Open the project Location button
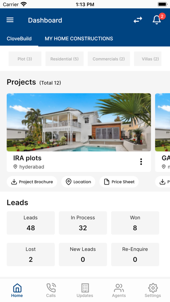Image resolution: width=170 pixels, height=302 pixels. [78, 182]
